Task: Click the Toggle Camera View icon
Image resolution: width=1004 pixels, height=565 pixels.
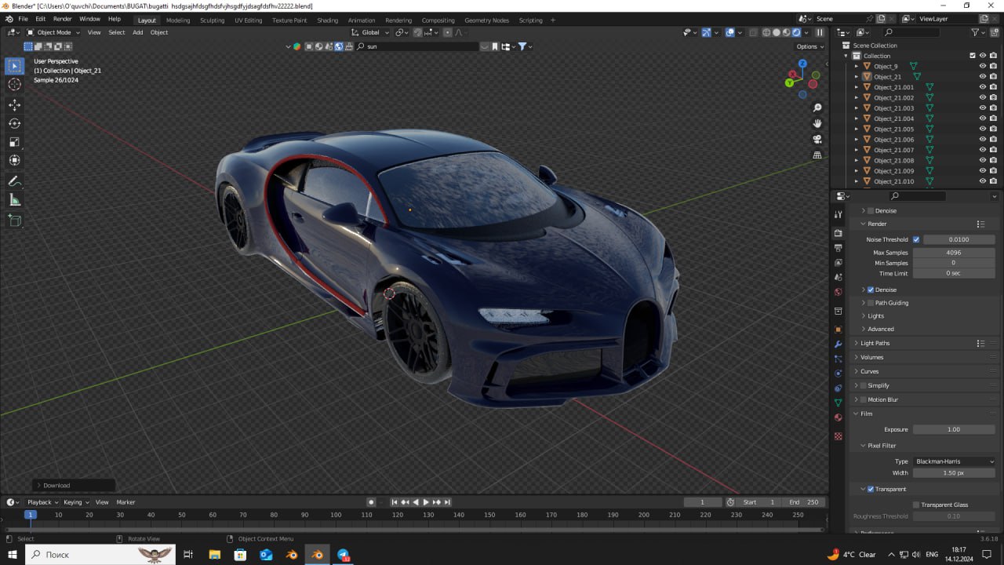Action: click(x=817, y=139)
